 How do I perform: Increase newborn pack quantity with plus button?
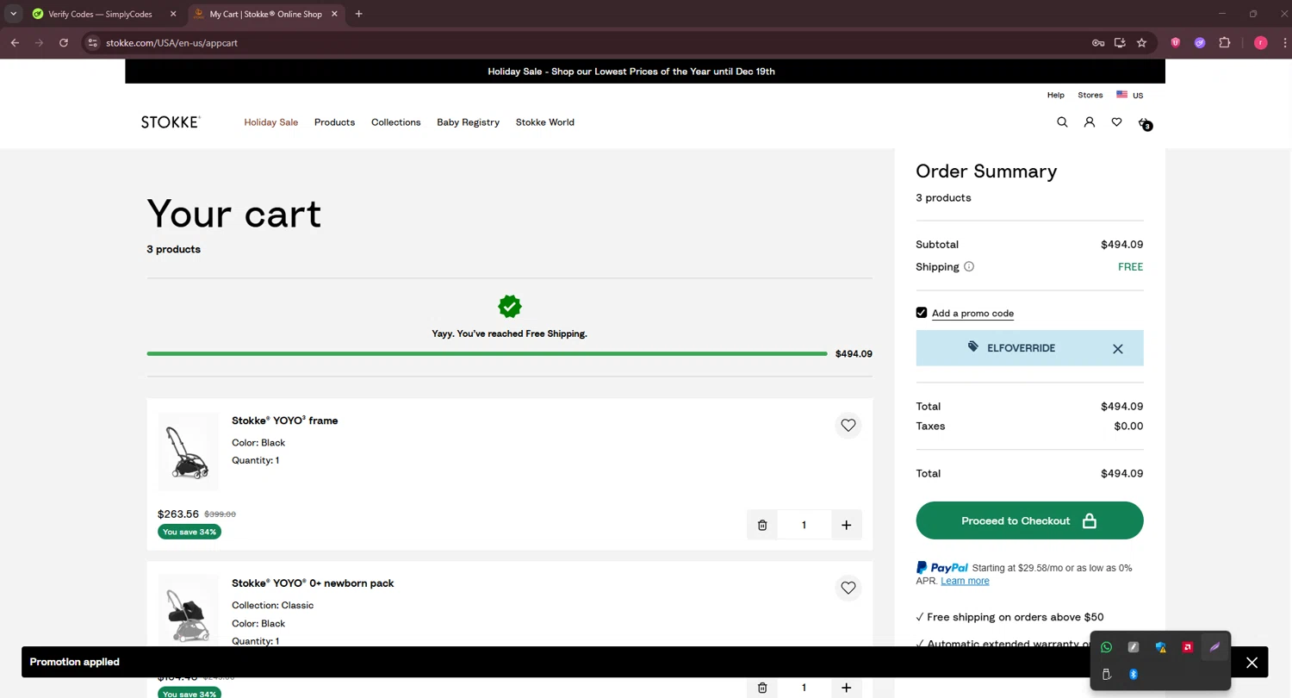pyautogui.click(x=846, y=688)
